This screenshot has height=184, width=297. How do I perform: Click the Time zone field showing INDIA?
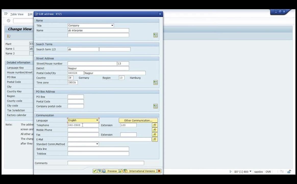(x=72, y=83)
